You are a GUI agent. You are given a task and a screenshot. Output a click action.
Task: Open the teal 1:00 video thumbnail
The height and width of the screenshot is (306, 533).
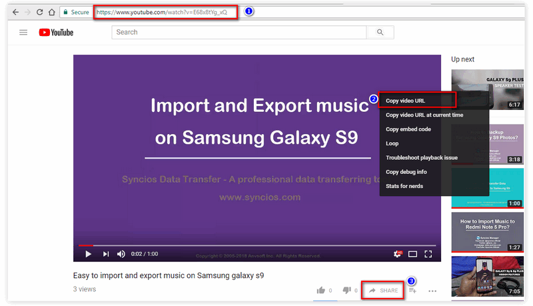click(488, 188)
